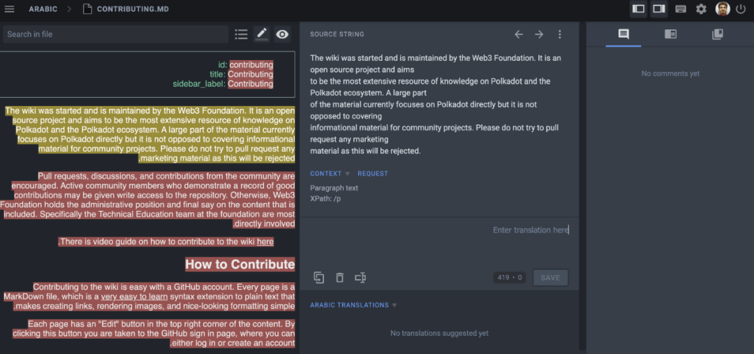Focus the Search in file field
Image resolution: width=754 pixels, height=354 pixels.
tap(115, 34)
